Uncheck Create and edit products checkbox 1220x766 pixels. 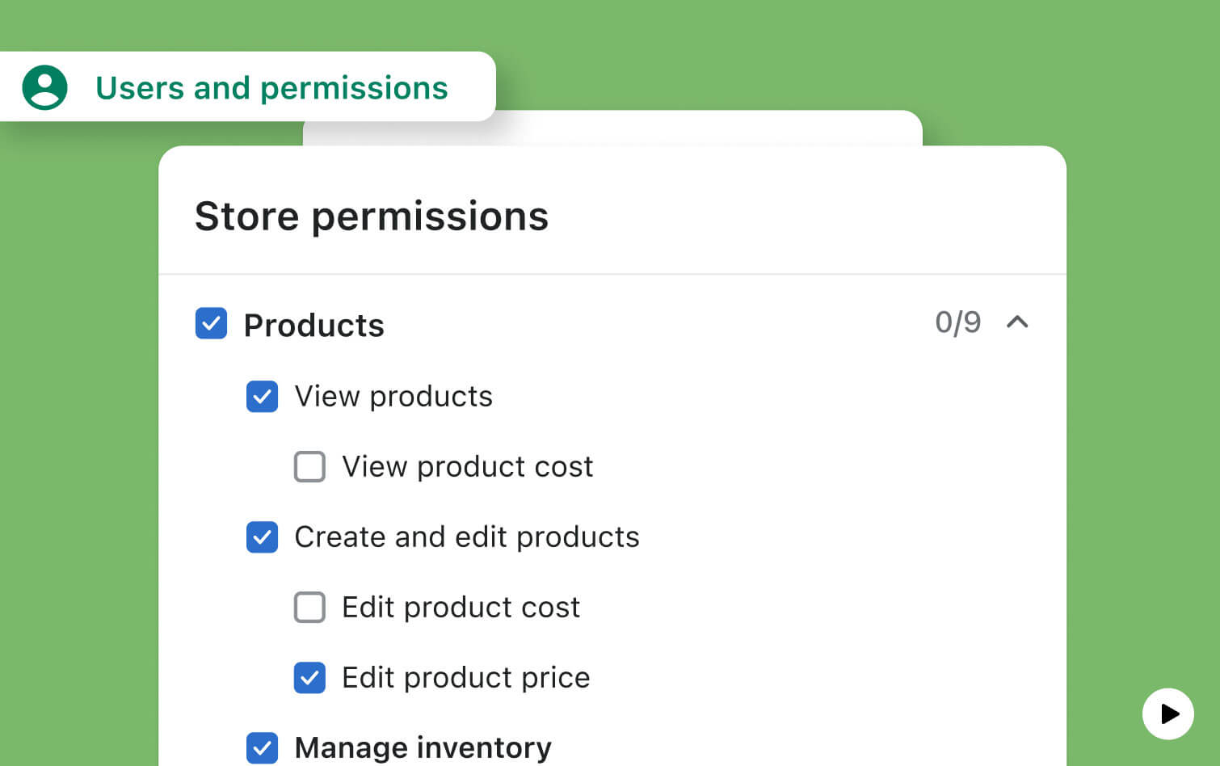pyautogui.click(x=262, y=537)
